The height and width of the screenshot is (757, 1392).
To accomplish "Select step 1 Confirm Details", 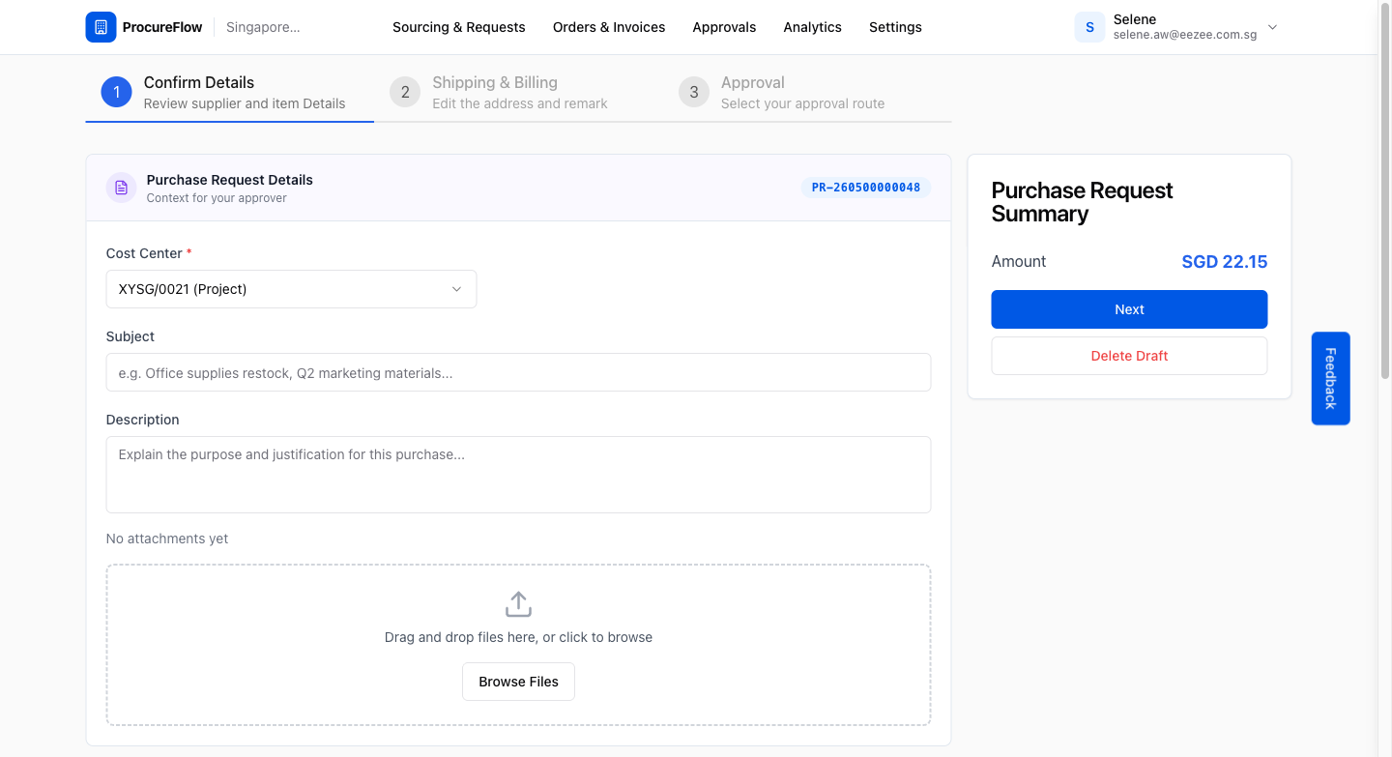I will coord(229,93).
